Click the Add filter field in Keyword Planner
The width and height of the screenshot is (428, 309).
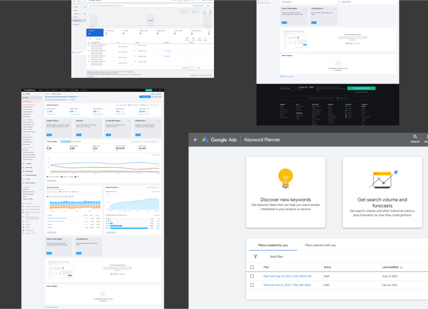(x=276, y=257)
